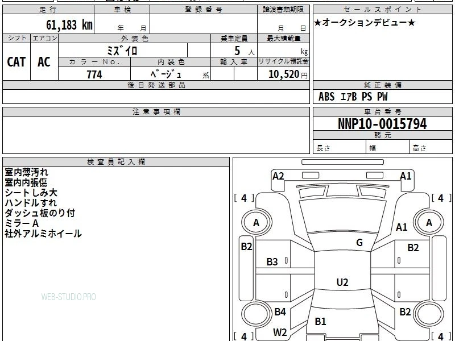Screen dimensions: 455x341
Task: Select the inspector note 室内薄汚れ
Action: click(26, 172)
